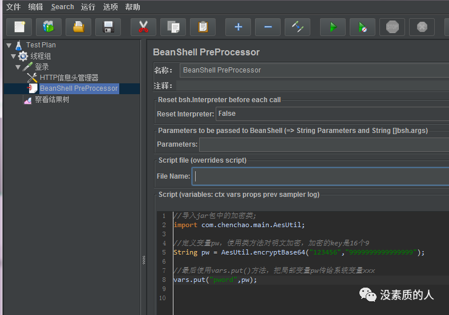Click the Stop test icon
The image size is (449, 315).
tap(393, 27)
